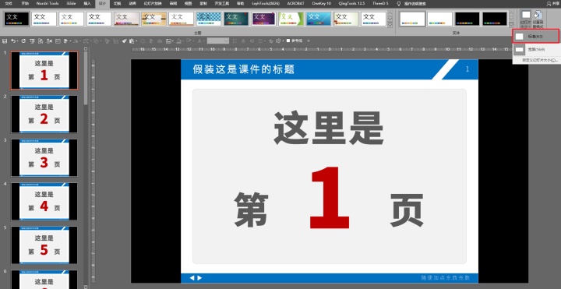The width and height of the screenshot is (561, 289).
Task: Open the QingTools 12.5 tab
Action: (x=351, y=3)
